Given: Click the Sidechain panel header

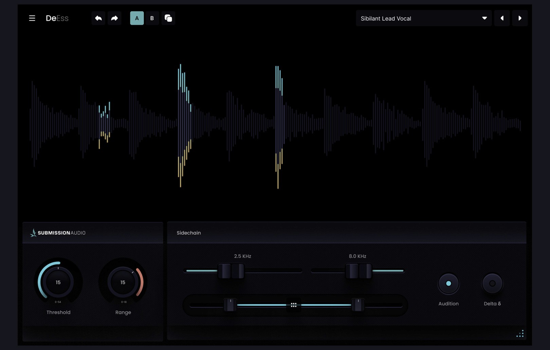Looking at the screenshot, I should point(347,233).
